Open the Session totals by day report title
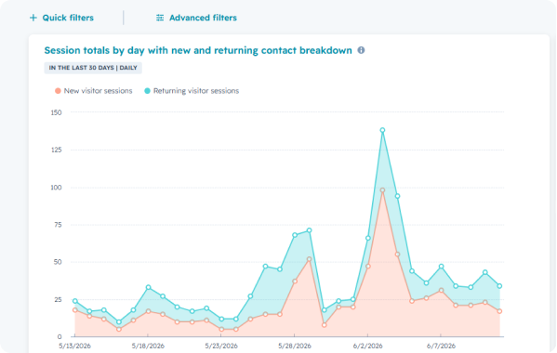 point(198,50)
